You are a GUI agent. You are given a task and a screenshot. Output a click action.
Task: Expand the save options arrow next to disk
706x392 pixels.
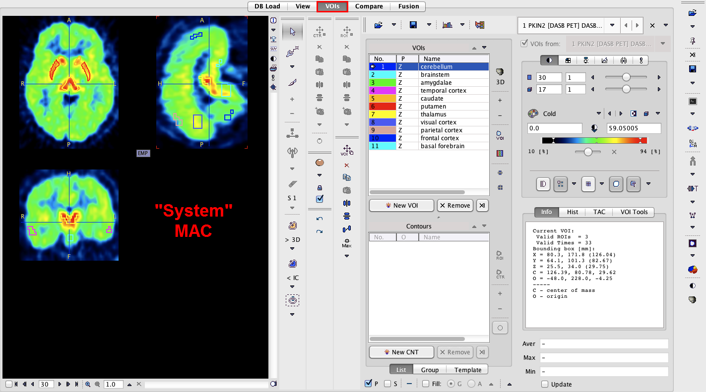coord(429,25)
